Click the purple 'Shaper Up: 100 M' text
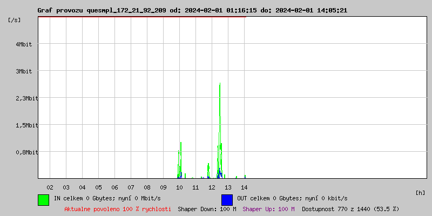 point(268,209)
